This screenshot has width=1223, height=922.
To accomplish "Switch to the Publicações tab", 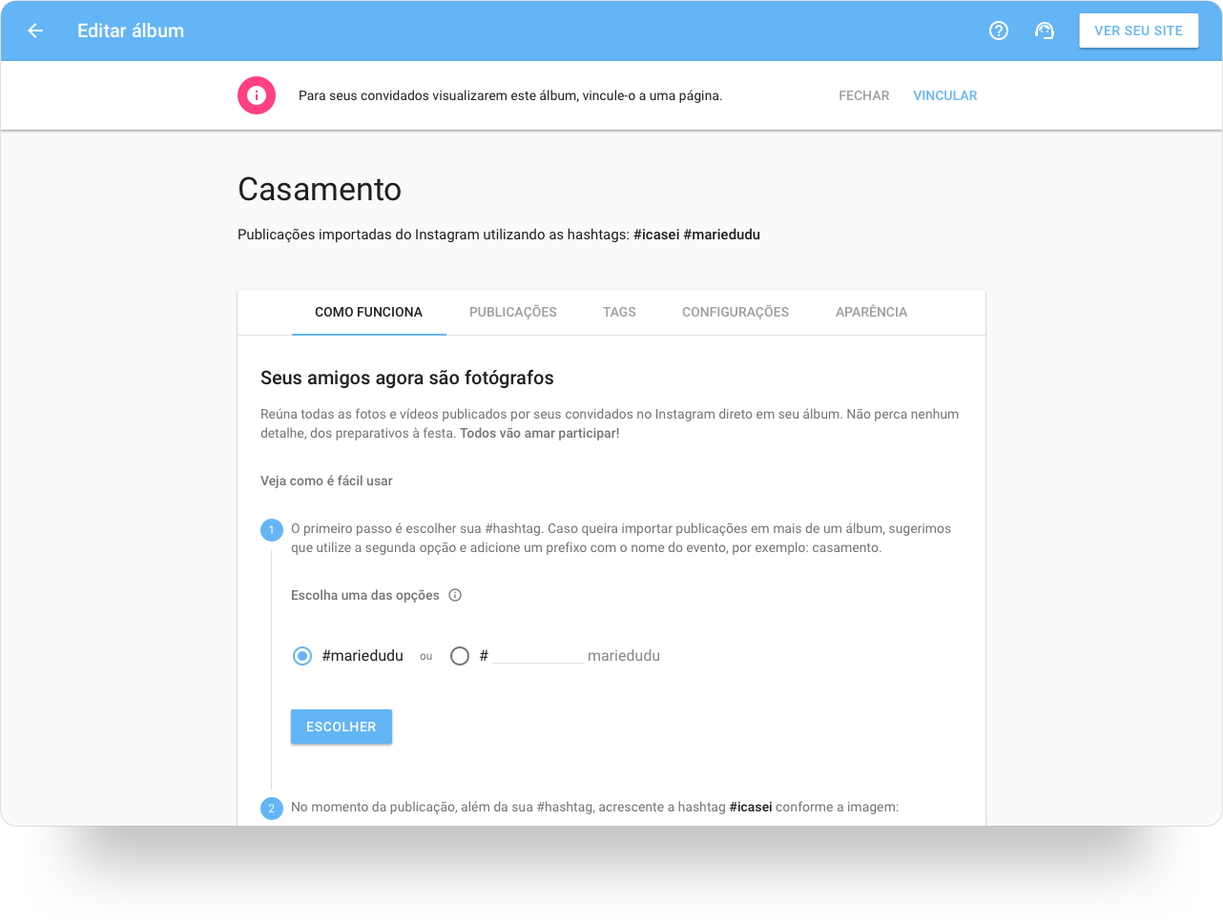I will coord(513,312).
